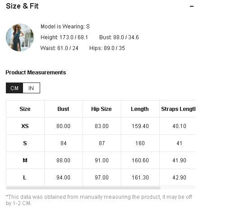Switch measurements to CM

14,88
